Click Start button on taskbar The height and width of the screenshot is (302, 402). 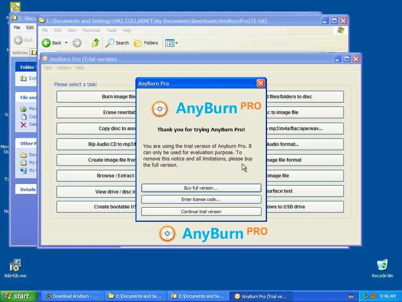click(19, 296)
